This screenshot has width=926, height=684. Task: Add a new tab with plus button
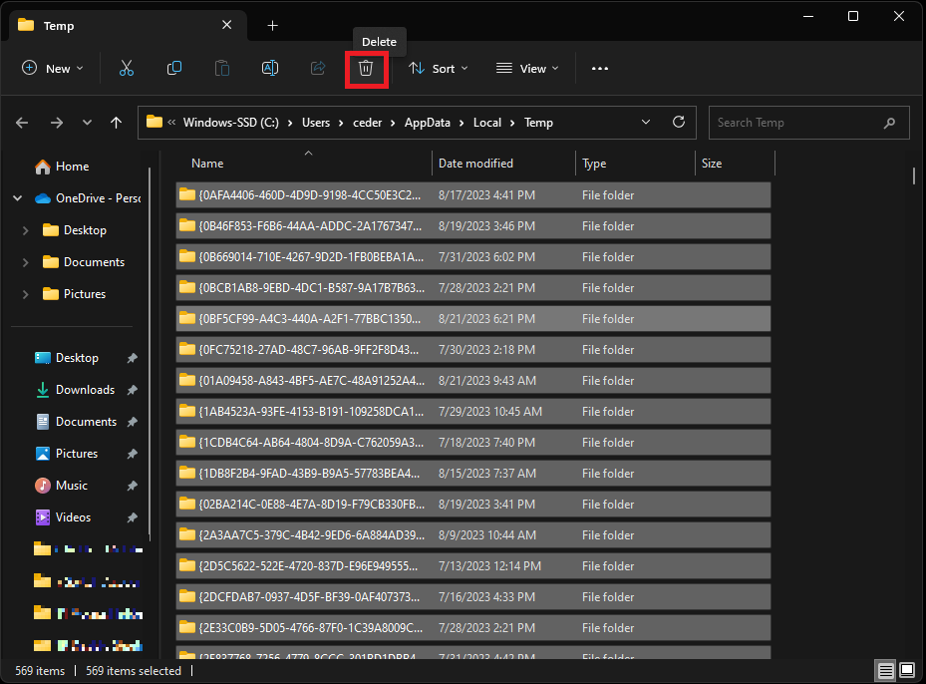coord(272,26)
